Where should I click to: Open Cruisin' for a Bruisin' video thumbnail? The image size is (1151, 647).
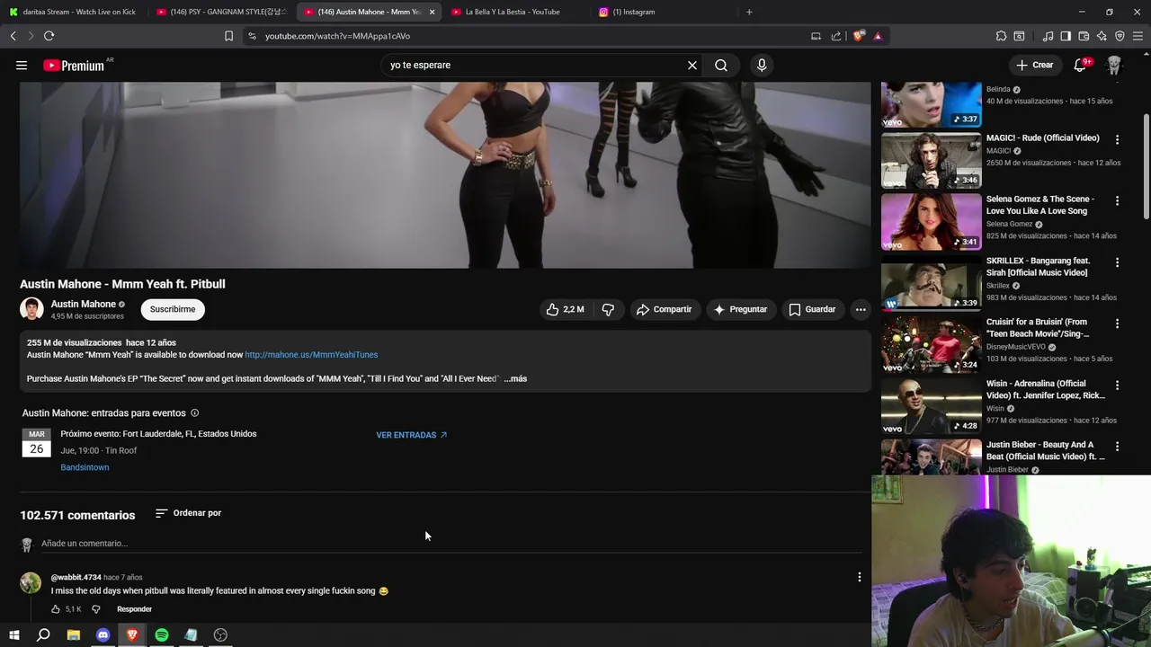click(x=931, y=345)
